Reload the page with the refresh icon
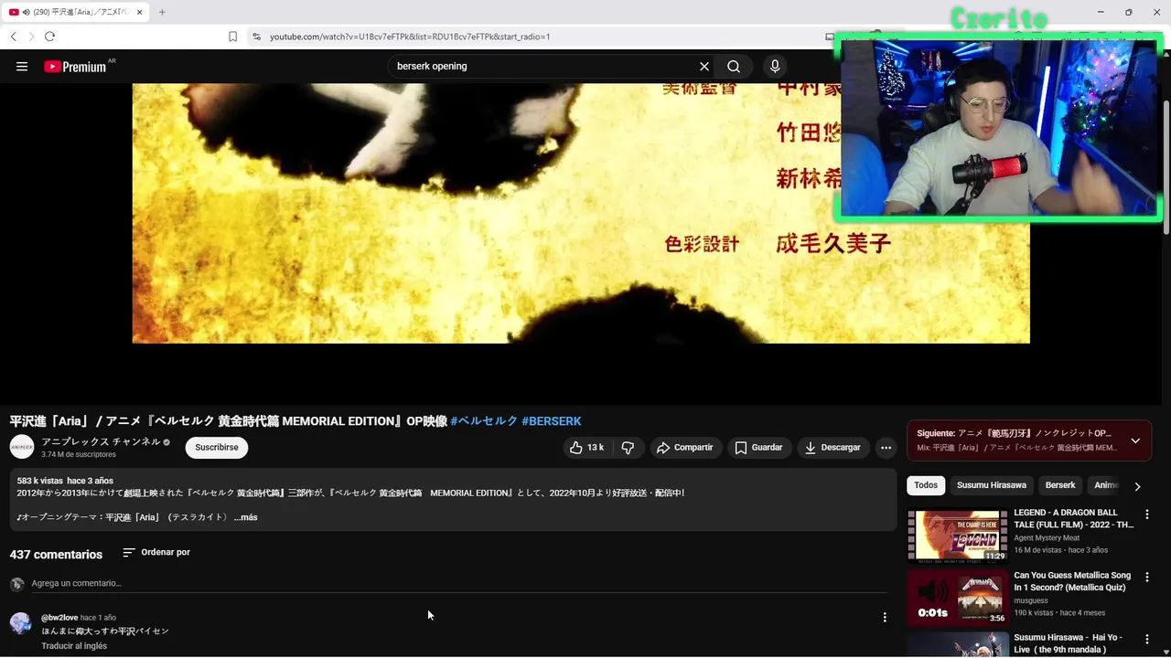1171x658 pixels. pos(49,37)
